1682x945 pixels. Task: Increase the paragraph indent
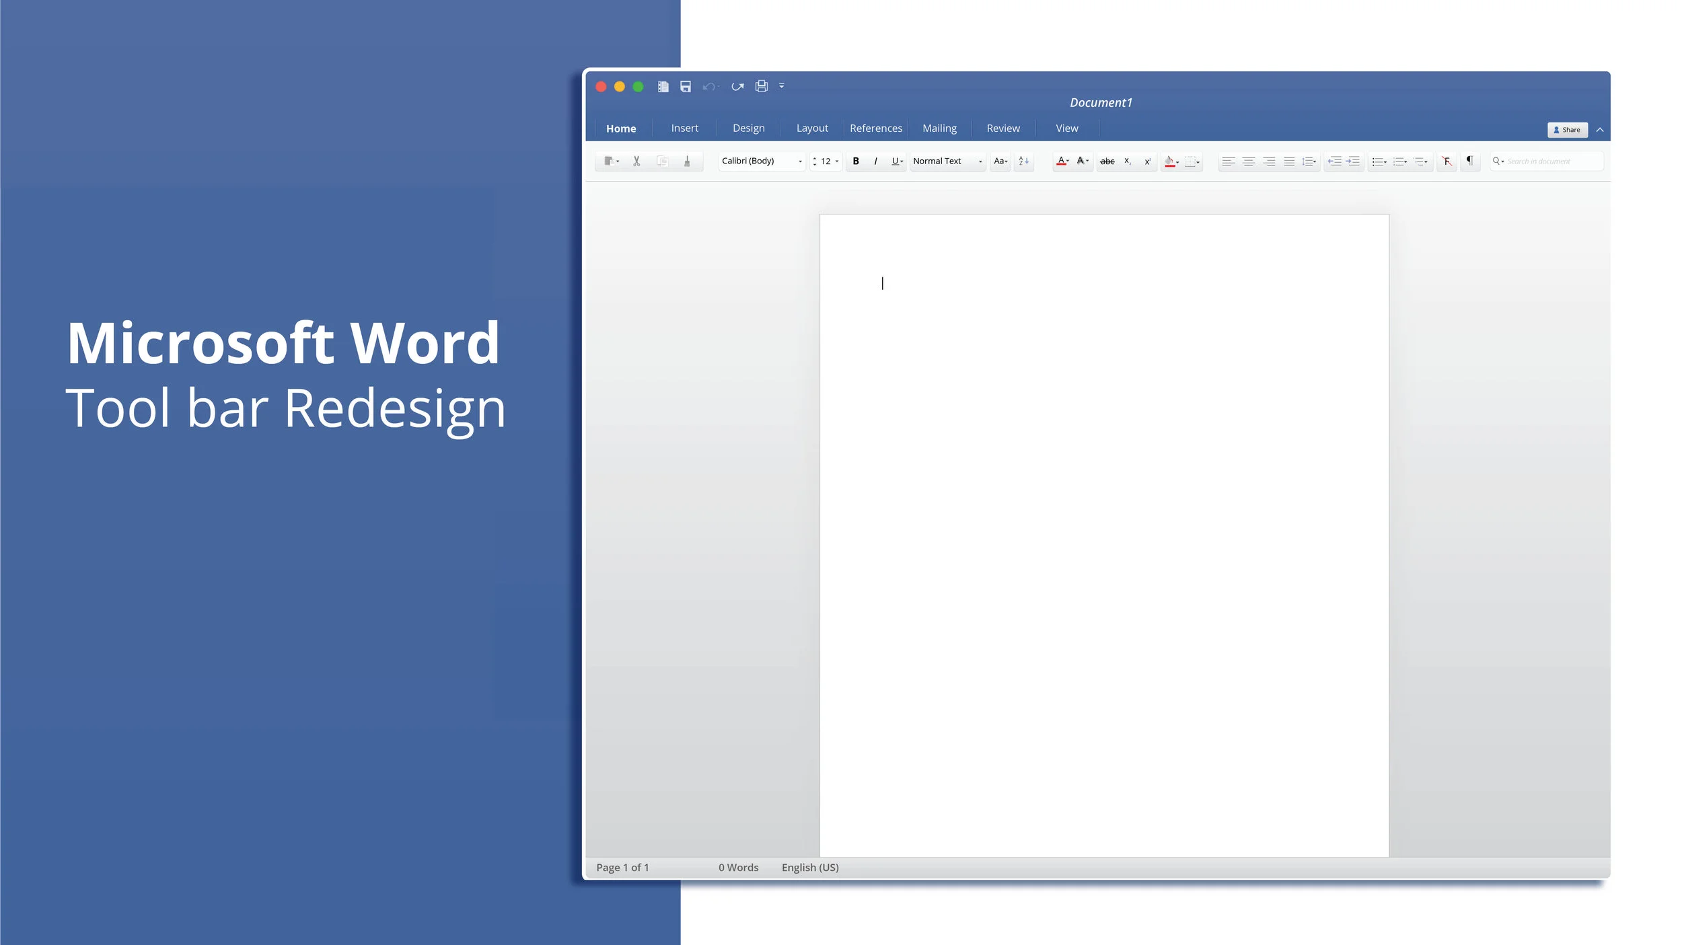[1353, 161]
